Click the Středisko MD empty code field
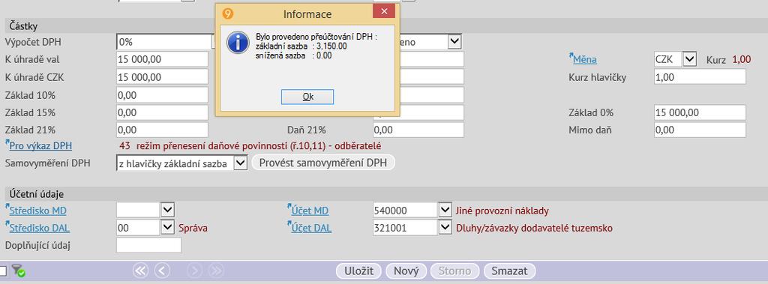 click(139, 211)
